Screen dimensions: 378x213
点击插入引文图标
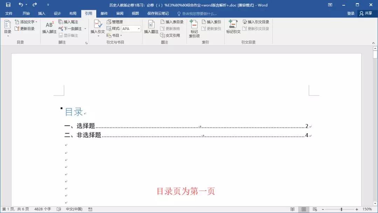[98, 26]
